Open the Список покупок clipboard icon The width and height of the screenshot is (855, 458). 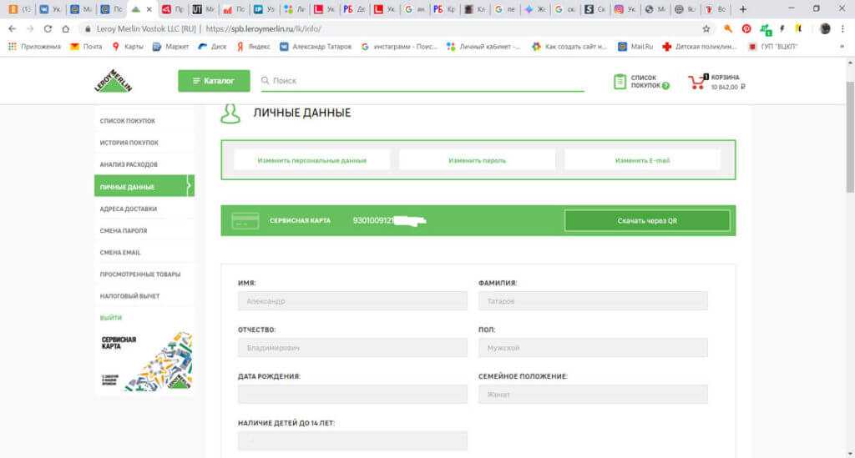[620, 82]
